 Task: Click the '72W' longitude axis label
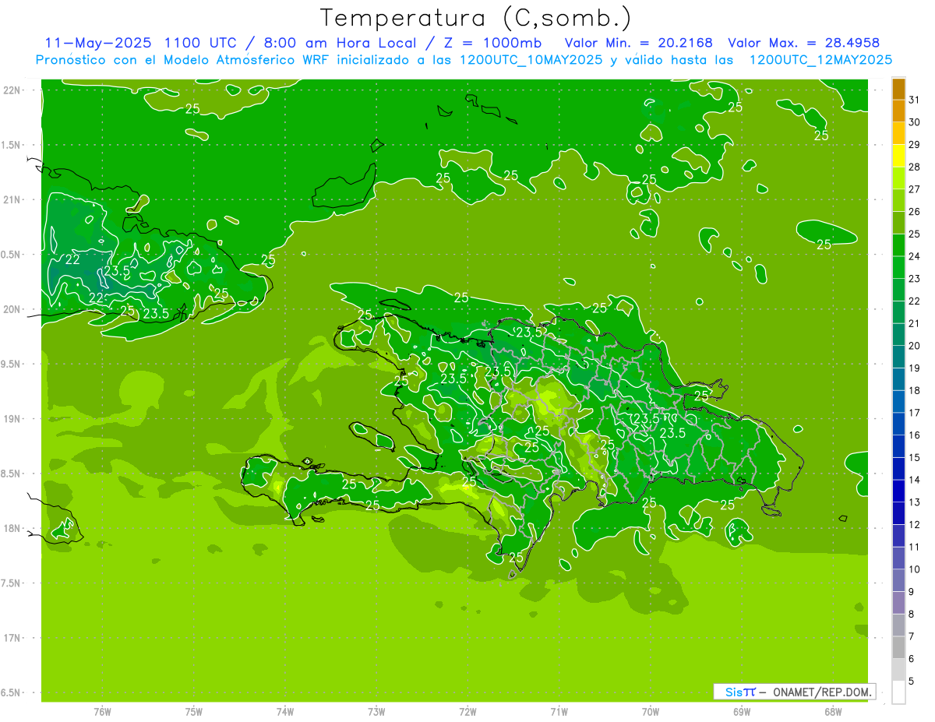467,711
